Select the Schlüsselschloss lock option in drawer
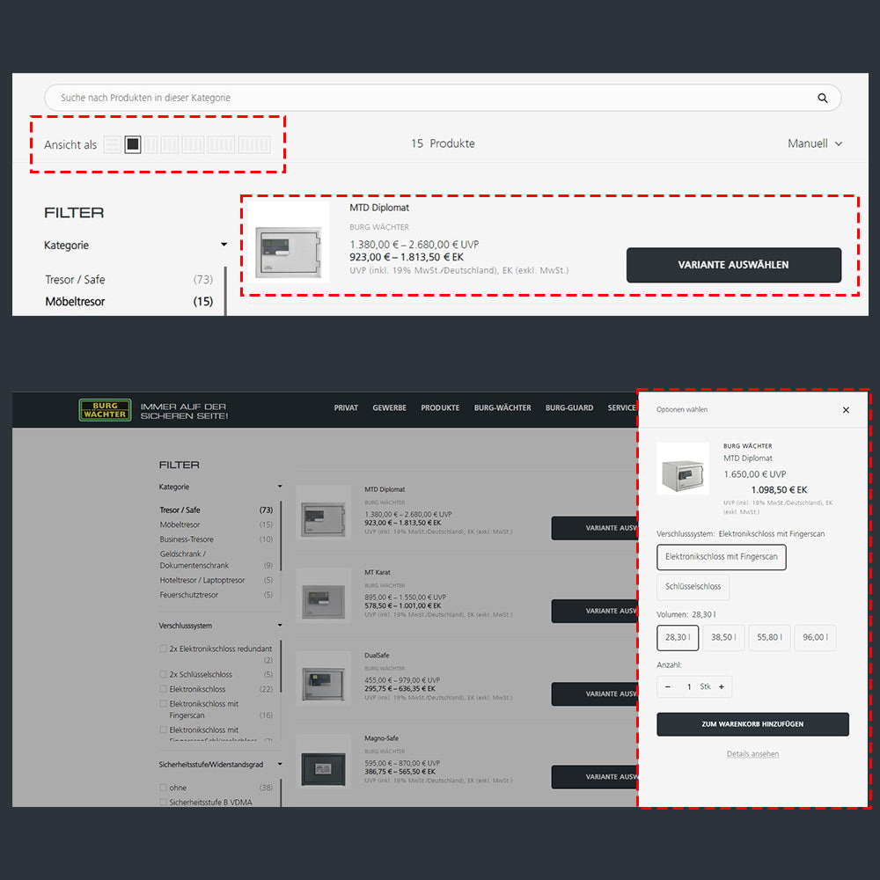Image resolution: width=880 pixels, height=880 pixels. coord(693,586)
